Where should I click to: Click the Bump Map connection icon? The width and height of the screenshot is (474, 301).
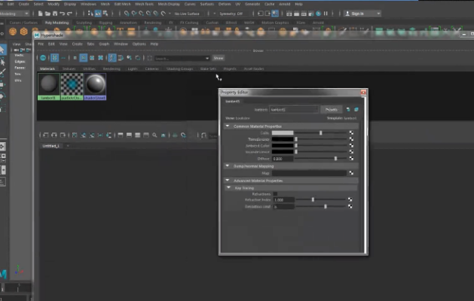[x=351, y=173]
